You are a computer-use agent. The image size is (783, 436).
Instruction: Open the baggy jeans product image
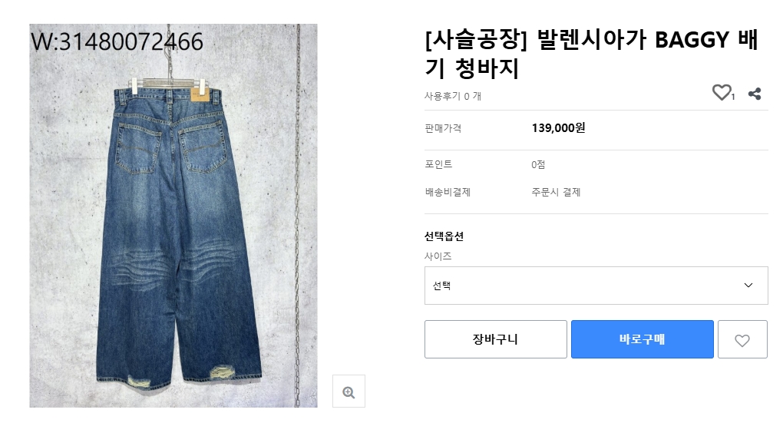point(173,216)
